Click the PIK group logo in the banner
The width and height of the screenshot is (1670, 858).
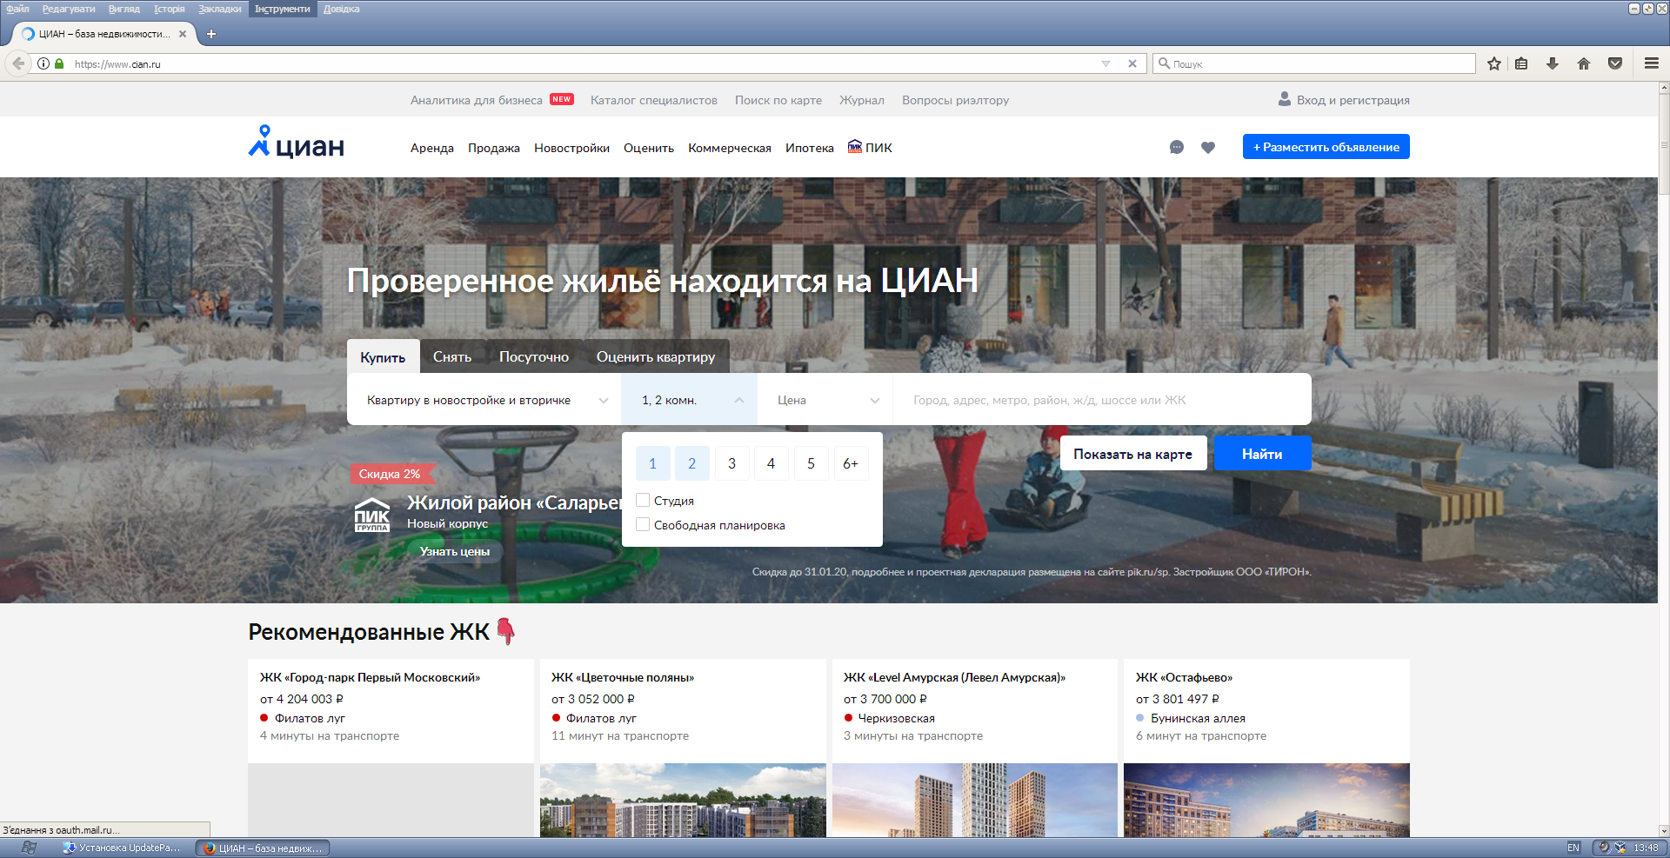(x=372, y=515)
